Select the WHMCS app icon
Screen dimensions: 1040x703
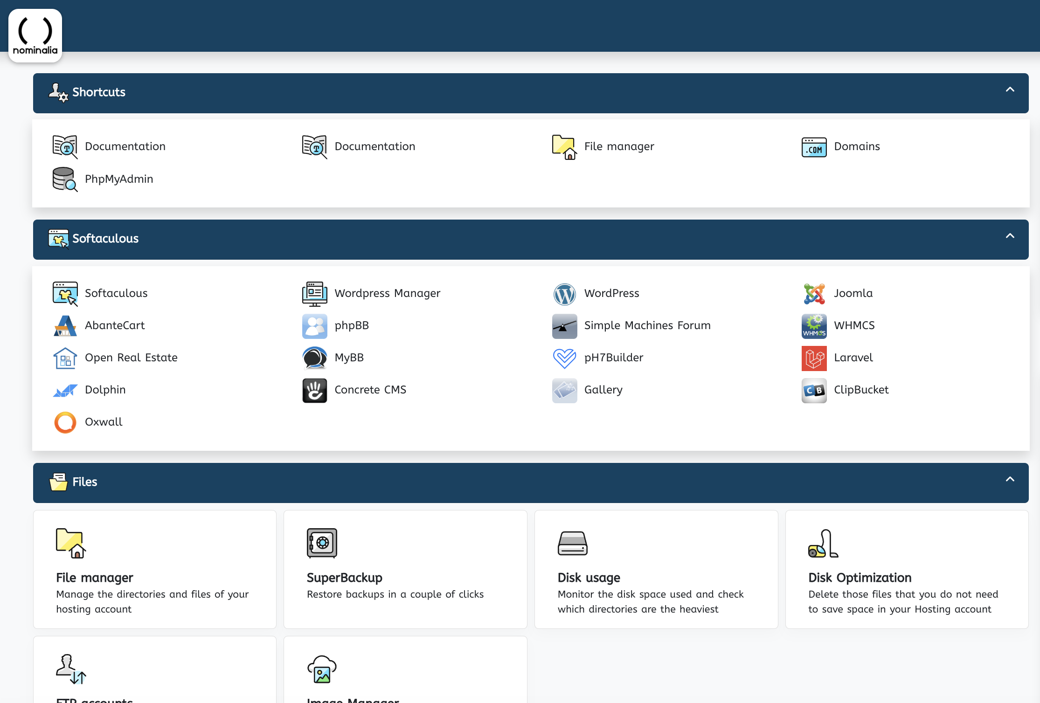(814, 326)
